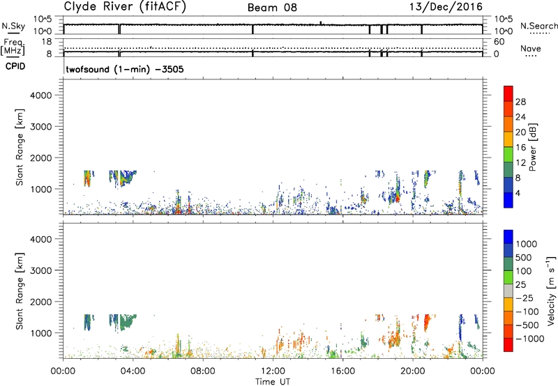Viewport: 558px width, 386px height.
Task: Pick velocity colorbar orange segment -100 to -500
Action: 508,318
